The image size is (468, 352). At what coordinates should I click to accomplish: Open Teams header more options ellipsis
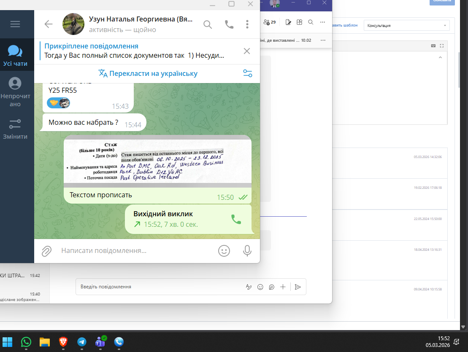coord(323,22)
